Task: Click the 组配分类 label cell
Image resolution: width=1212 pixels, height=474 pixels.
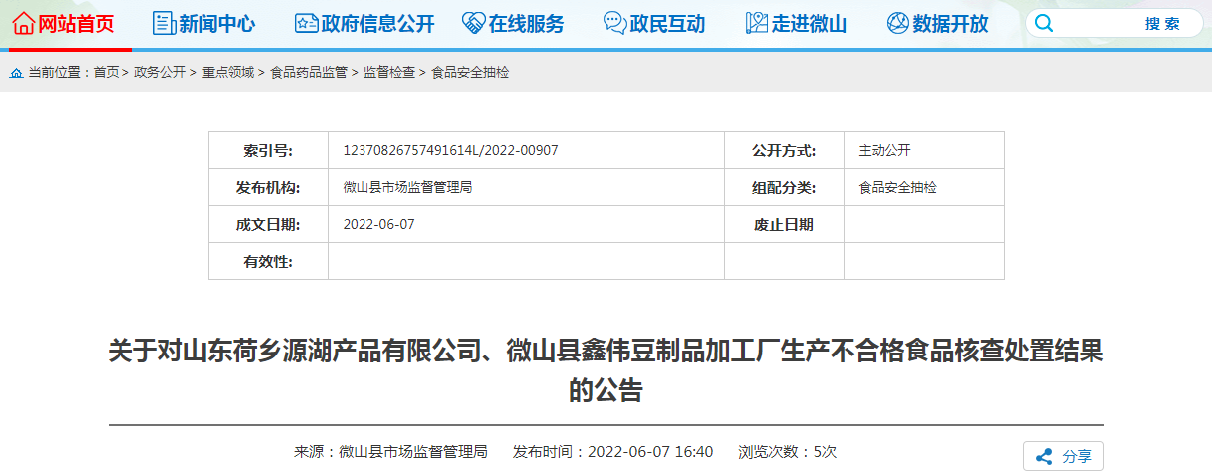Action: 784,188
